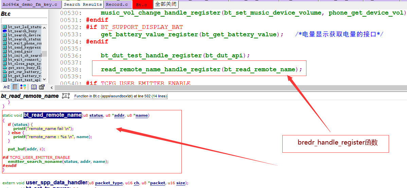
Task: Open the Search Results tab
Action: [83, 4]
